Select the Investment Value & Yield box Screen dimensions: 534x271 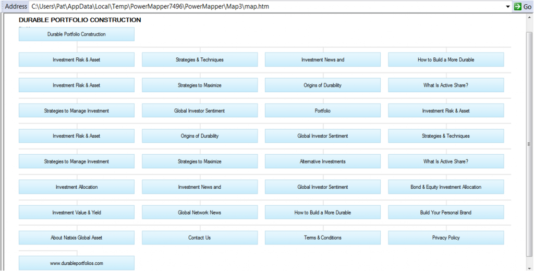point(77,213)
